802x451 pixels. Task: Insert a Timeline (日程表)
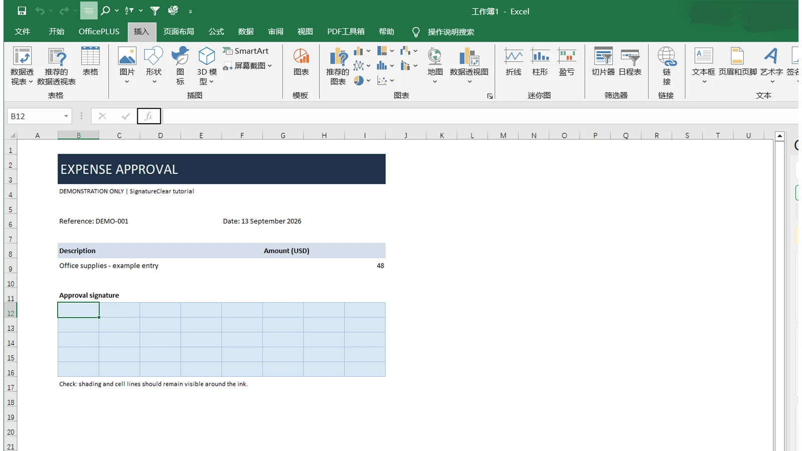630,62
